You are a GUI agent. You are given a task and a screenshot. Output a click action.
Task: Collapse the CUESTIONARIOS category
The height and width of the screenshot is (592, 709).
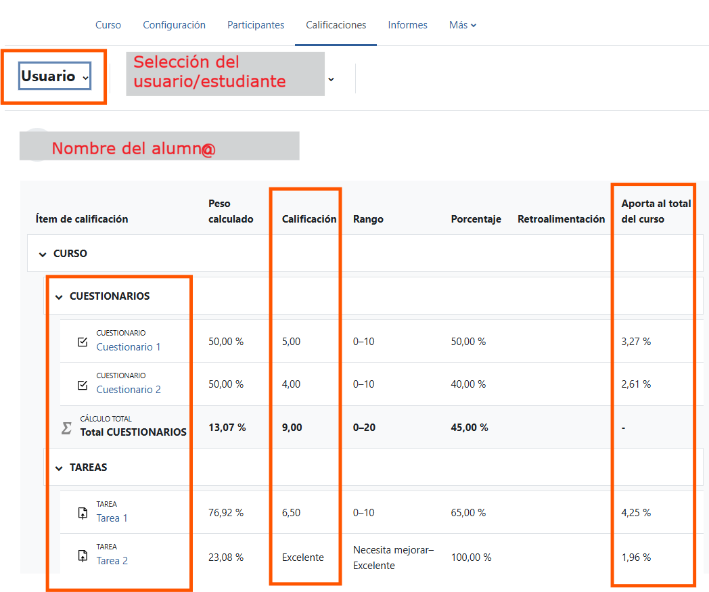[59, 297]
